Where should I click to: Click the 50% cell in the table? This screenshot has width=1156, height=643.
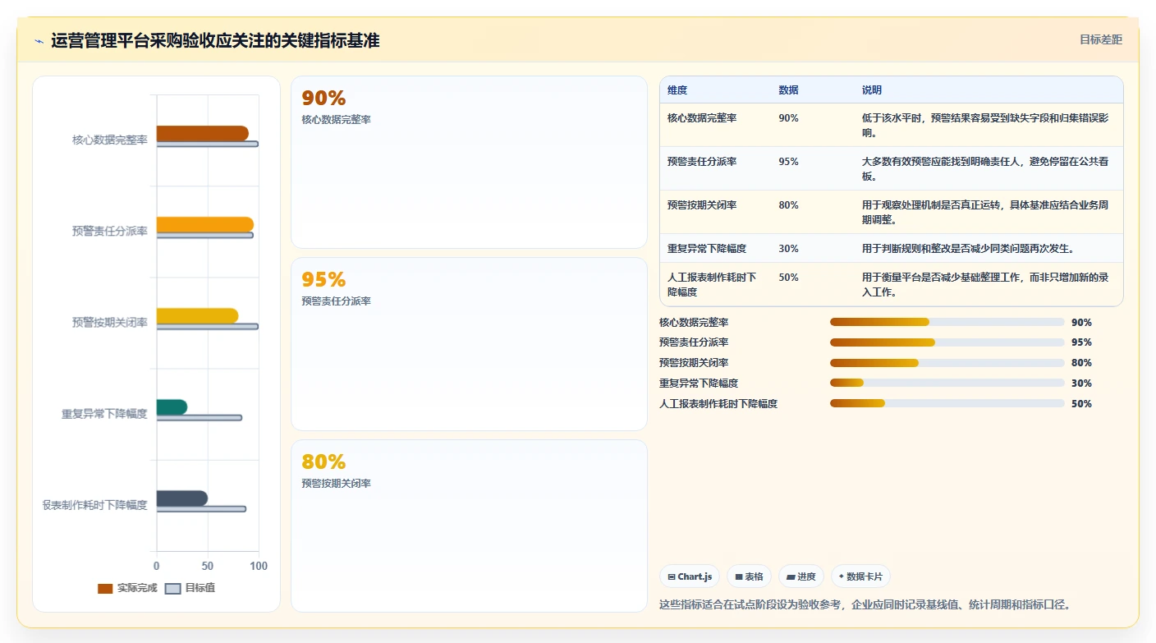point(788,278)
